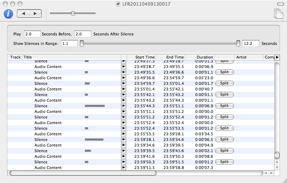The image size is (287, 183).
Task: Focus the Seconds Before input field
Action: pyautogui.click(x=32, y=34)
